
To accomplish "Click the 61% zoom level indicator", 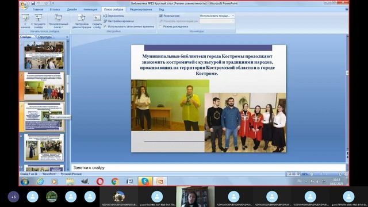I will [305, 174].
